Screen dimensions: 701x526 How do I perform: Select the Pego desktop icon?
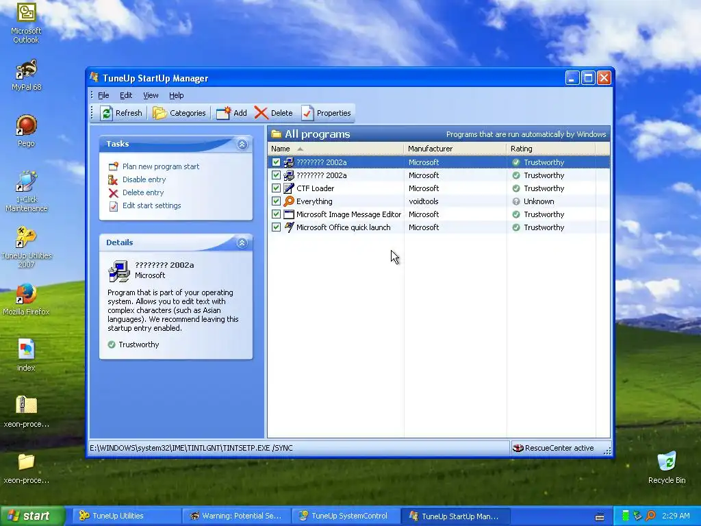click(x=26, y=131)
